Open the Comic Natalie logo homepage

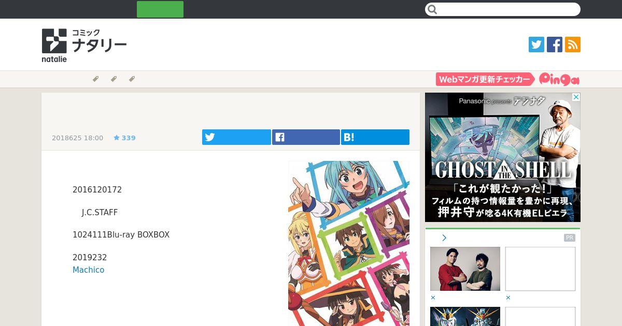click(x=84, y=46)
